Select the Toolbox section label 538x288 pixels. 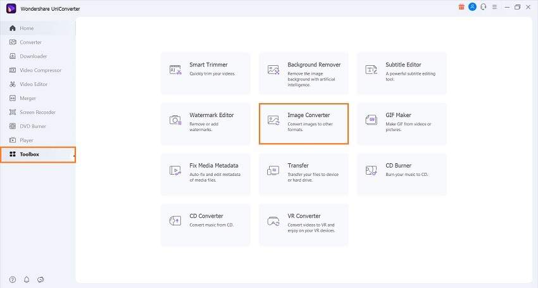(30, 154)
